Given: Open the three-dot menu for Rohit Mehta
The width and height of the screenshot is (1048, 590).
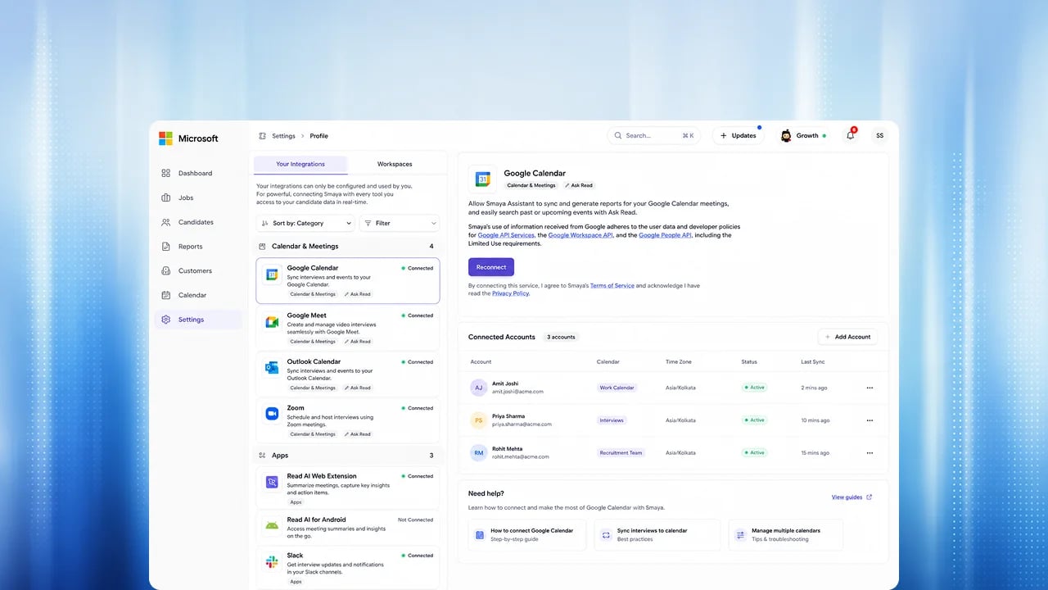Looking at the screenshot, I should point(870,452).
